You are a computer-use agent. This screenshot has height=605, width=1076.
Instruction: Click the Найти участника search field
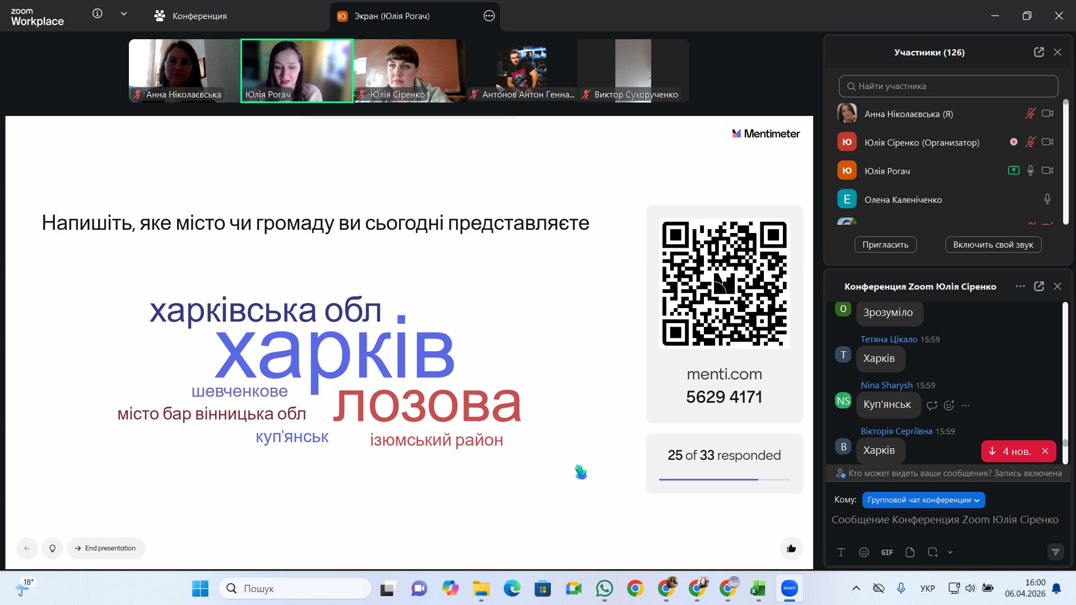tap(948, 86)
